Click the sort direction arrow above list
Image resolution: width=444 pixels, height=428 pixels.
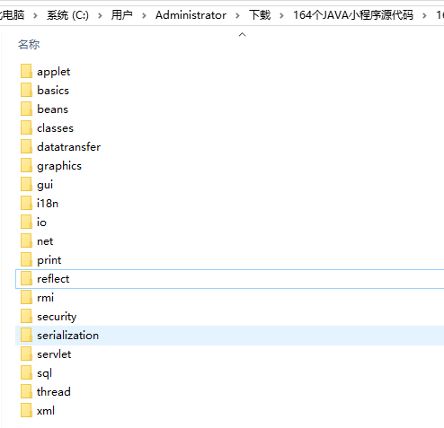coord(242,35)
